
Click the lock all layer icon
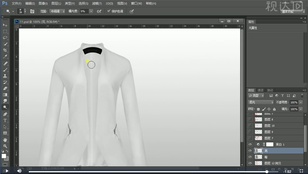274,109
